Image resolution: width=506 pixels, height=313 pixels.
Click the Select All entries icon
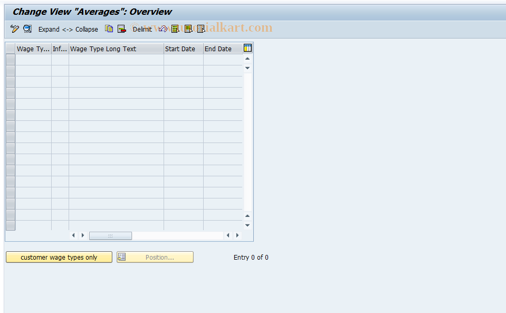click(x=175, y=29)
